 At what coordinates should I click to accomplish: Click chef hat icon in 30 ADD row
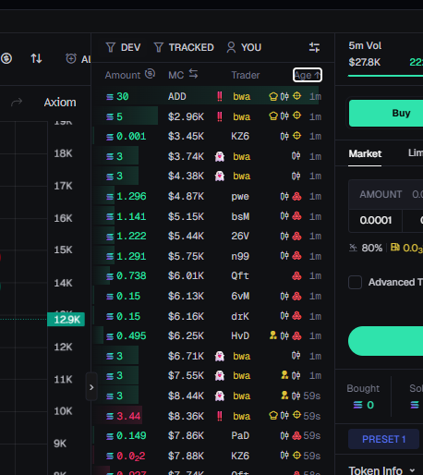pyautogui.click(x=273, y=97)
